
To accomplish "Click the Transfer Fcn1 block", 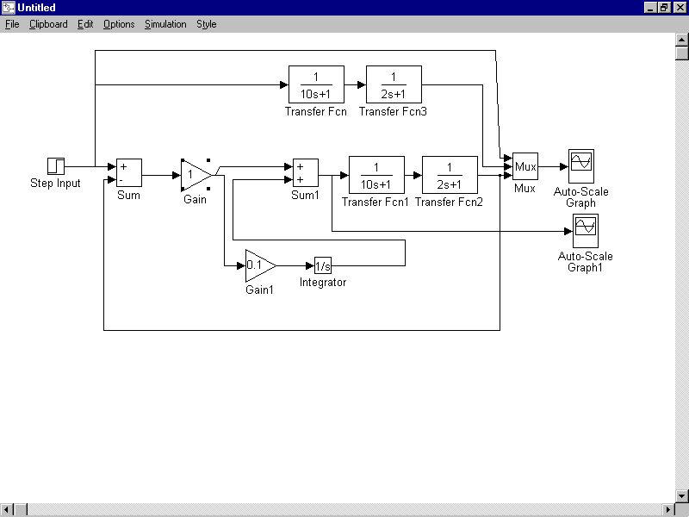I will (x=376, y=175).
